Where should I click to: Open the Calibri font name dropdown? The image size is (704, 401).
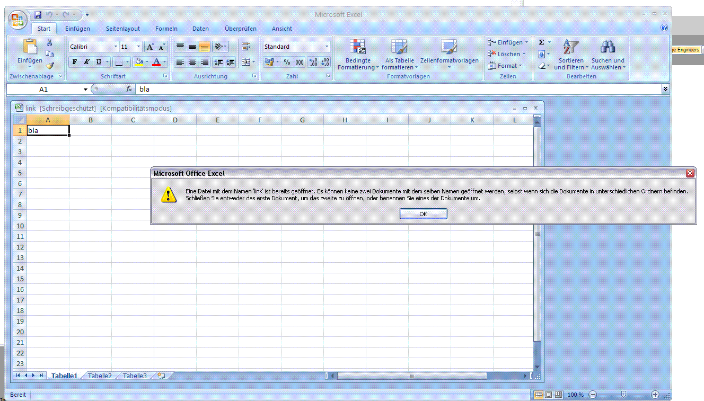tap(116, 47)
